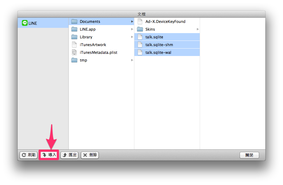Select the Ad-X.DeviceKeyFound file name

pyautogui.click(x=165, y=22)
